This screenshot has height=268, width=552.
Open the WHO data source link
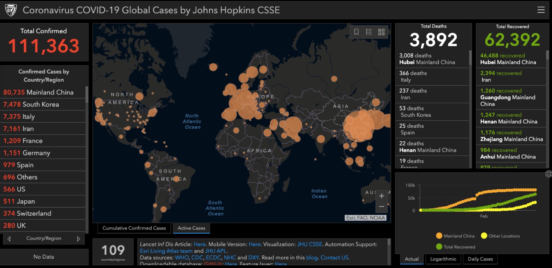(x=182, y=258)
